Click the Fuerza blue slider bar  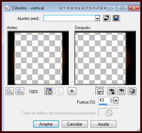coord(103,104)
